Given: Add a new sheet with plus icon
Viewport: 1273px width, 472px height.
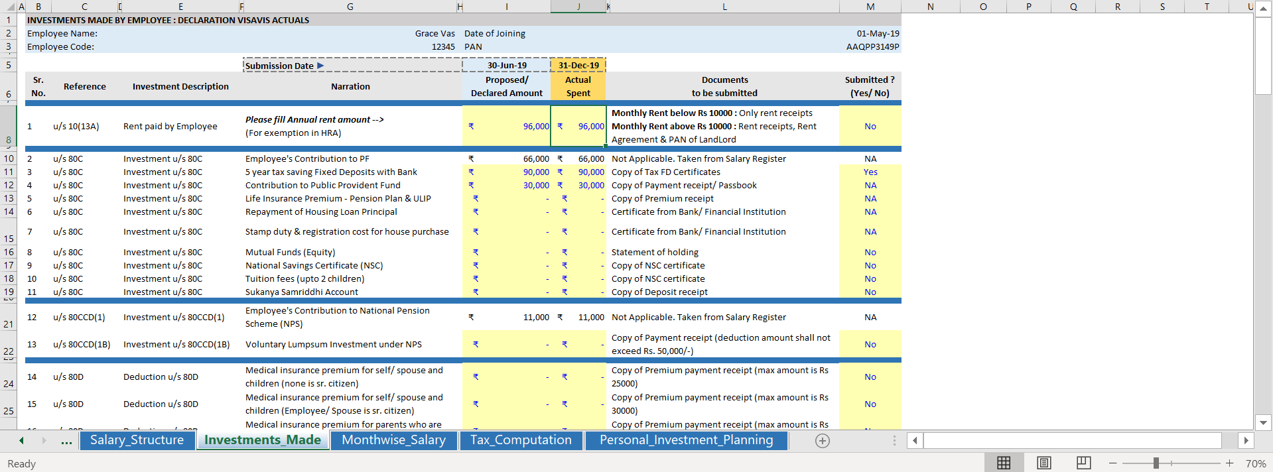Looking at the screenshot, I should [823, 441].
